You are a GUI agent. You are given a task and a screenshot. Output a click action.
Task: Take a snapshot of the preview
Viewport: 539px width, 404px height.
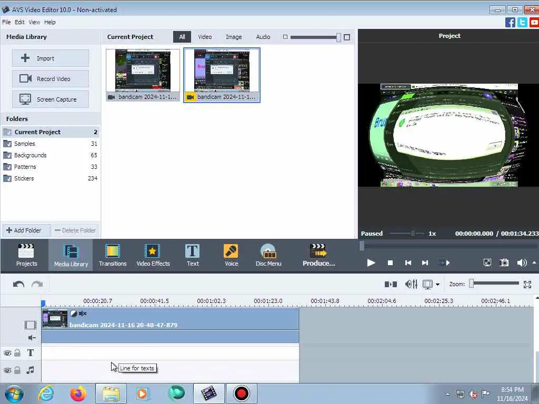click(504, 263)
